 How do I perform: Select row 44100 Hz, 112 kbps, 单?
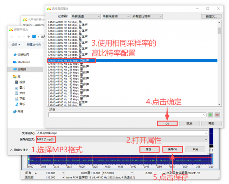coord(132,99)
